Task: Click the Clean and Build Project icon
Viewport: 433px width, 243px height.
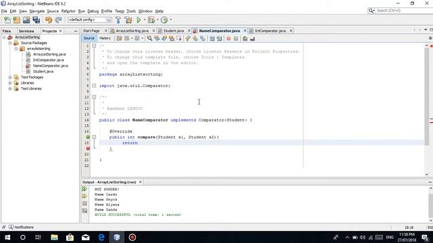Action: (x=129, y=20)
